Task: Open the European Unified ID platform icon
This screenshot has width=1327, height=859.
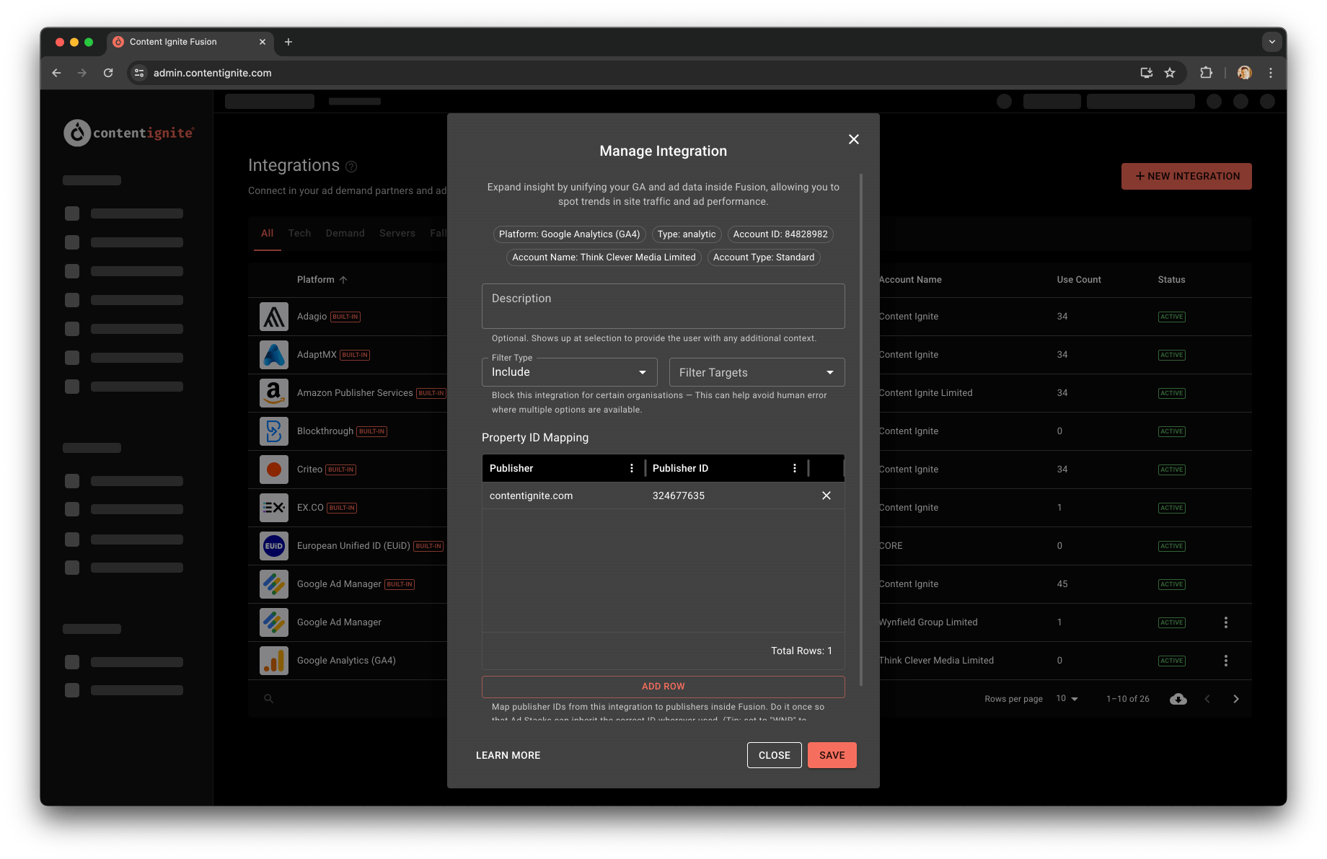Action: 274,546
